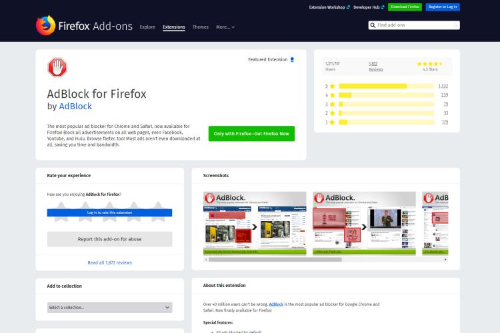This screenshot has width=500, height=333.
Task: Click Log in to rate this extension
Action: click(110, 212)
